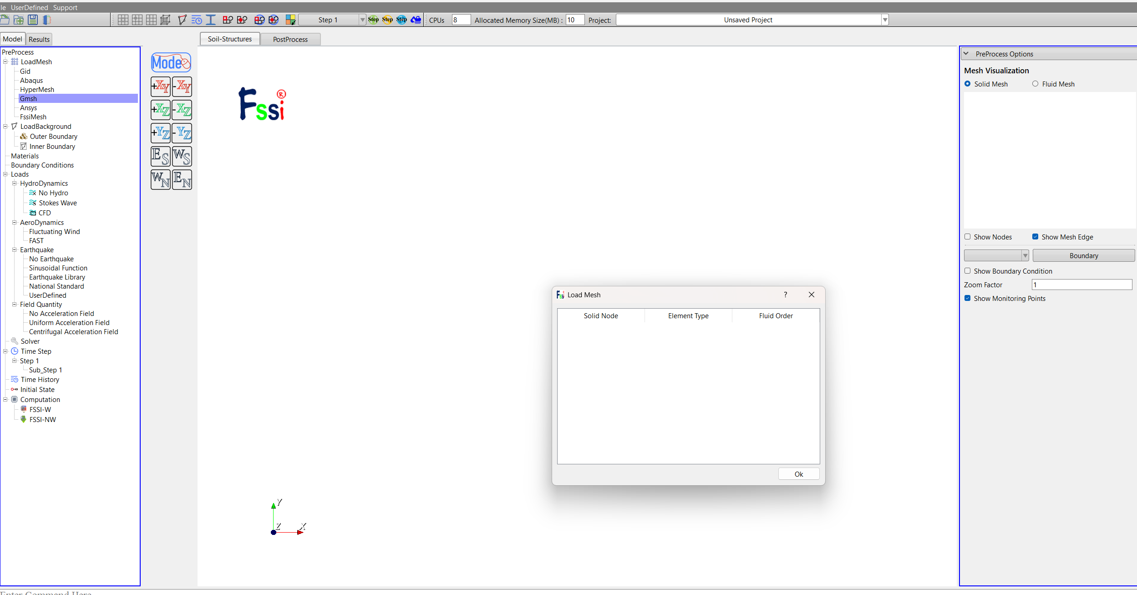Click the green Step toolbar icon
Viewport: 1137px width, 595px height.
(x=373, y=20)
